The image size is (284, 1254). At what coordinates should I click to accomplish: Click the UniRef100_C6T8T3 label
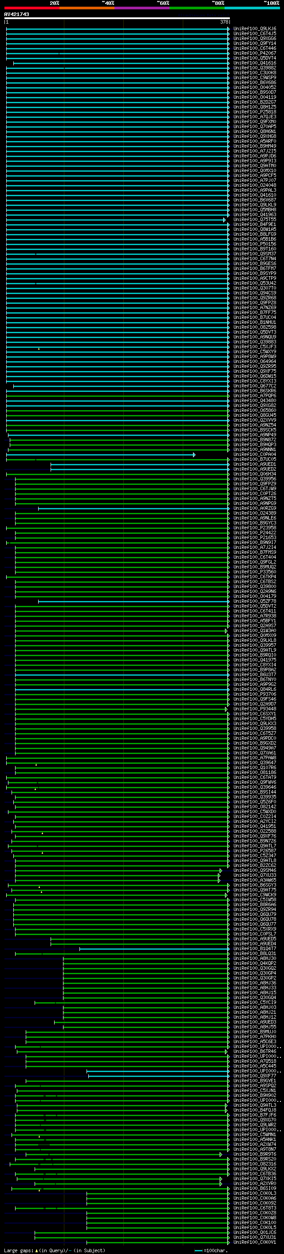(x=255, y=1207)
